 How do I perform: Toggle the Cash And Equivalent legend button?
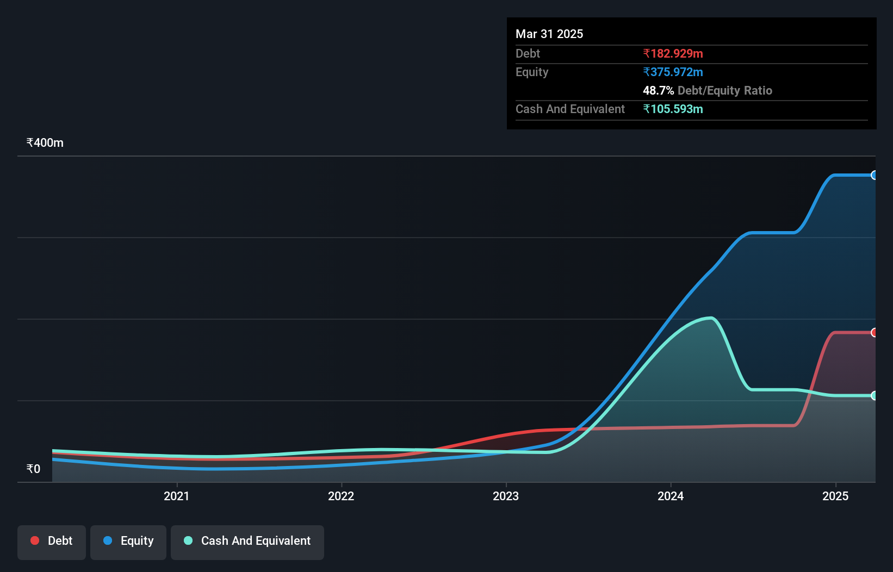pos(247,542)
